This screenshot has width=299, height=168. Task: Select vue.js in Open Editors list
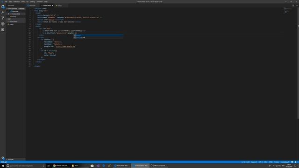coord(14,17)
